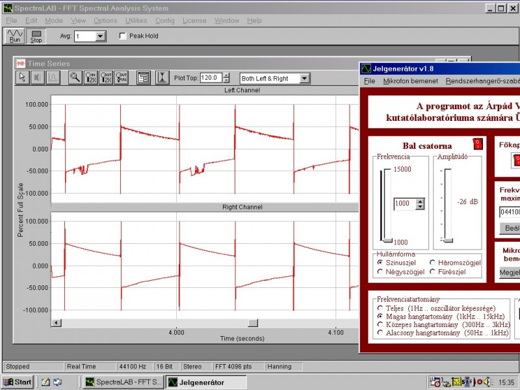Open the Options menu
This screenshot has width=520, height=390.
105,21
